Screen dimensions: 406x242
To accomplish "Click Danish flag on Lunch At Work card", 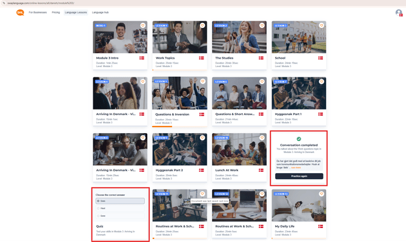I will (261, 170).
